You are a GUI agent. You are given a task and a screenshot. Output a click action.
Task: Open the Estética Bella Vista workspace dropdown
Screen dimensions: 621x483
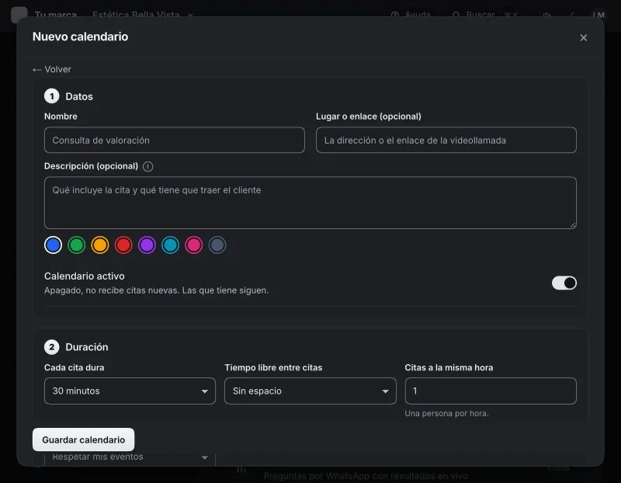pos(143,15)
